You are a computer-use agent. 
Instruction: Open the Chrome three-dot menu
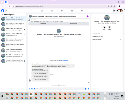[x=123, y=6]
